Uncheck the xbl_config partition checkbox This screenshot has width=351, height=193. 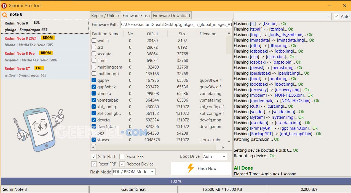pos(94,107)
